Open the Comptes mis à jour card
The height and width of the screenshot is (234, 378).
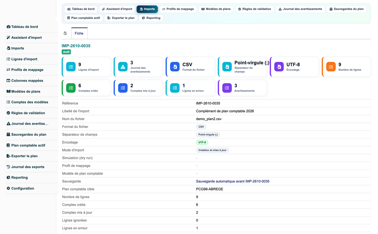tap(138, 88)
